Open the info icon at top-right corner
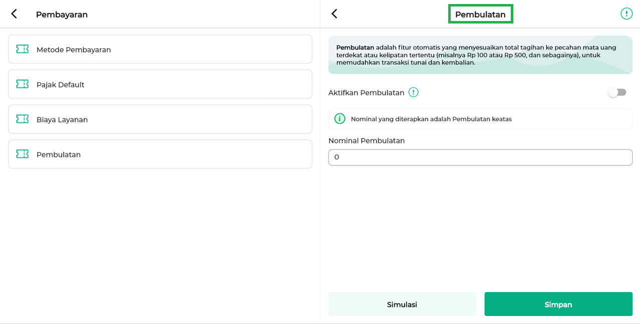 click(x=626, y=14)
